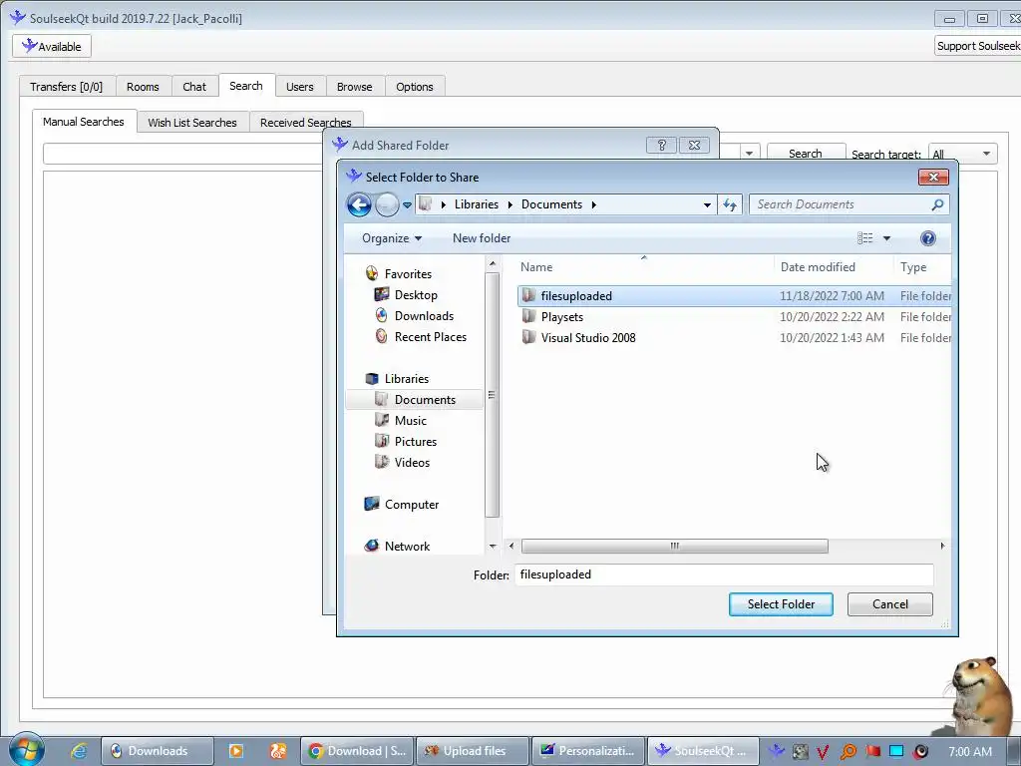Switch to the Transfers [0/0] tab
The height and width of the screenshot is (766, 1021).
click(67, 87)
